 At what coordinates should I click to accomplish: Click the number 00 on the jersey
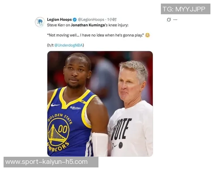[63, 129]
